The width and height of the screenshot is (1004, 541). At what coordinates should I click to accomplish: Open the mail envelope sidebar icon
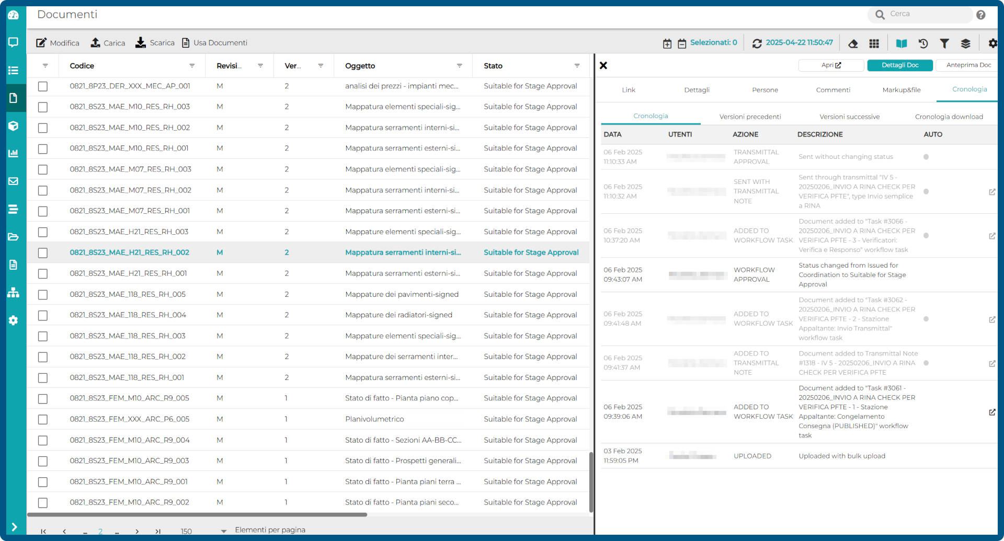click(x=14, y=181)
